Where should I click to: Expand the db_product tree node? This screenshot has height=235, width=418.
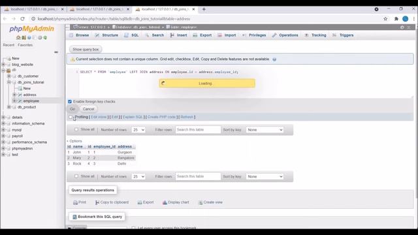(x=9, y=107)
